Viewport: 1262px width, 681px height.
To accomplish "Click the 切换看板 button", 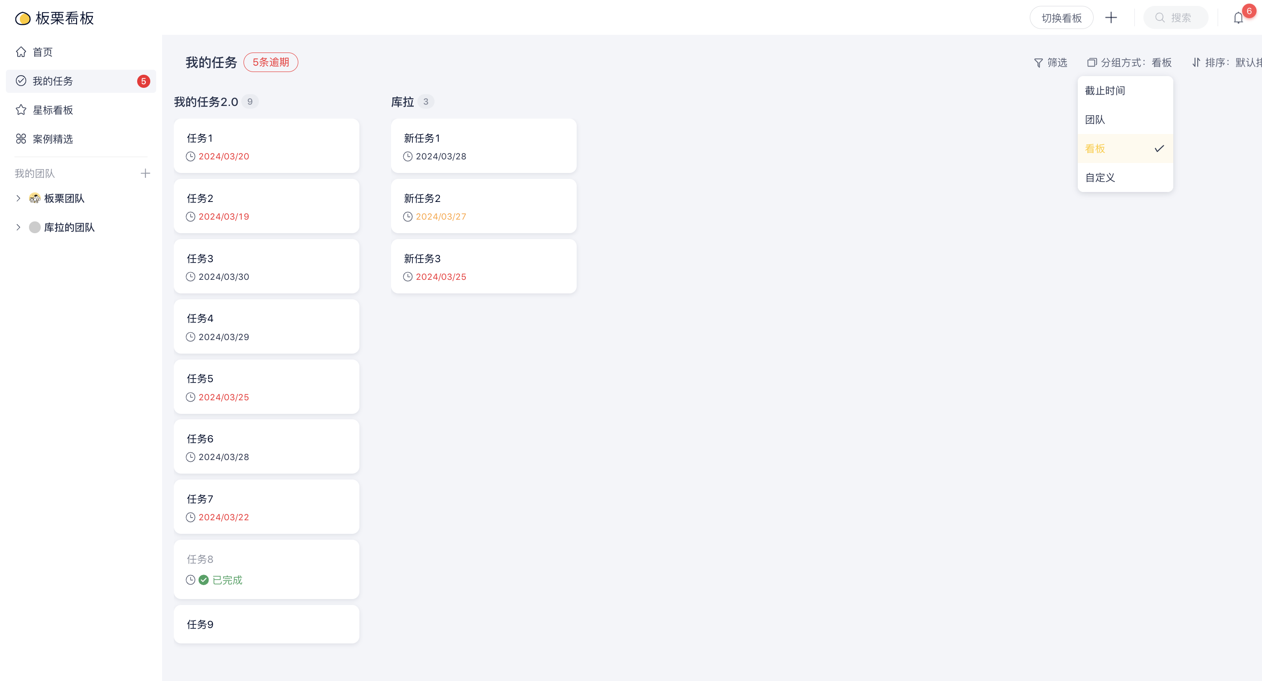I will pyautogui.click(x=1061, y=18).
